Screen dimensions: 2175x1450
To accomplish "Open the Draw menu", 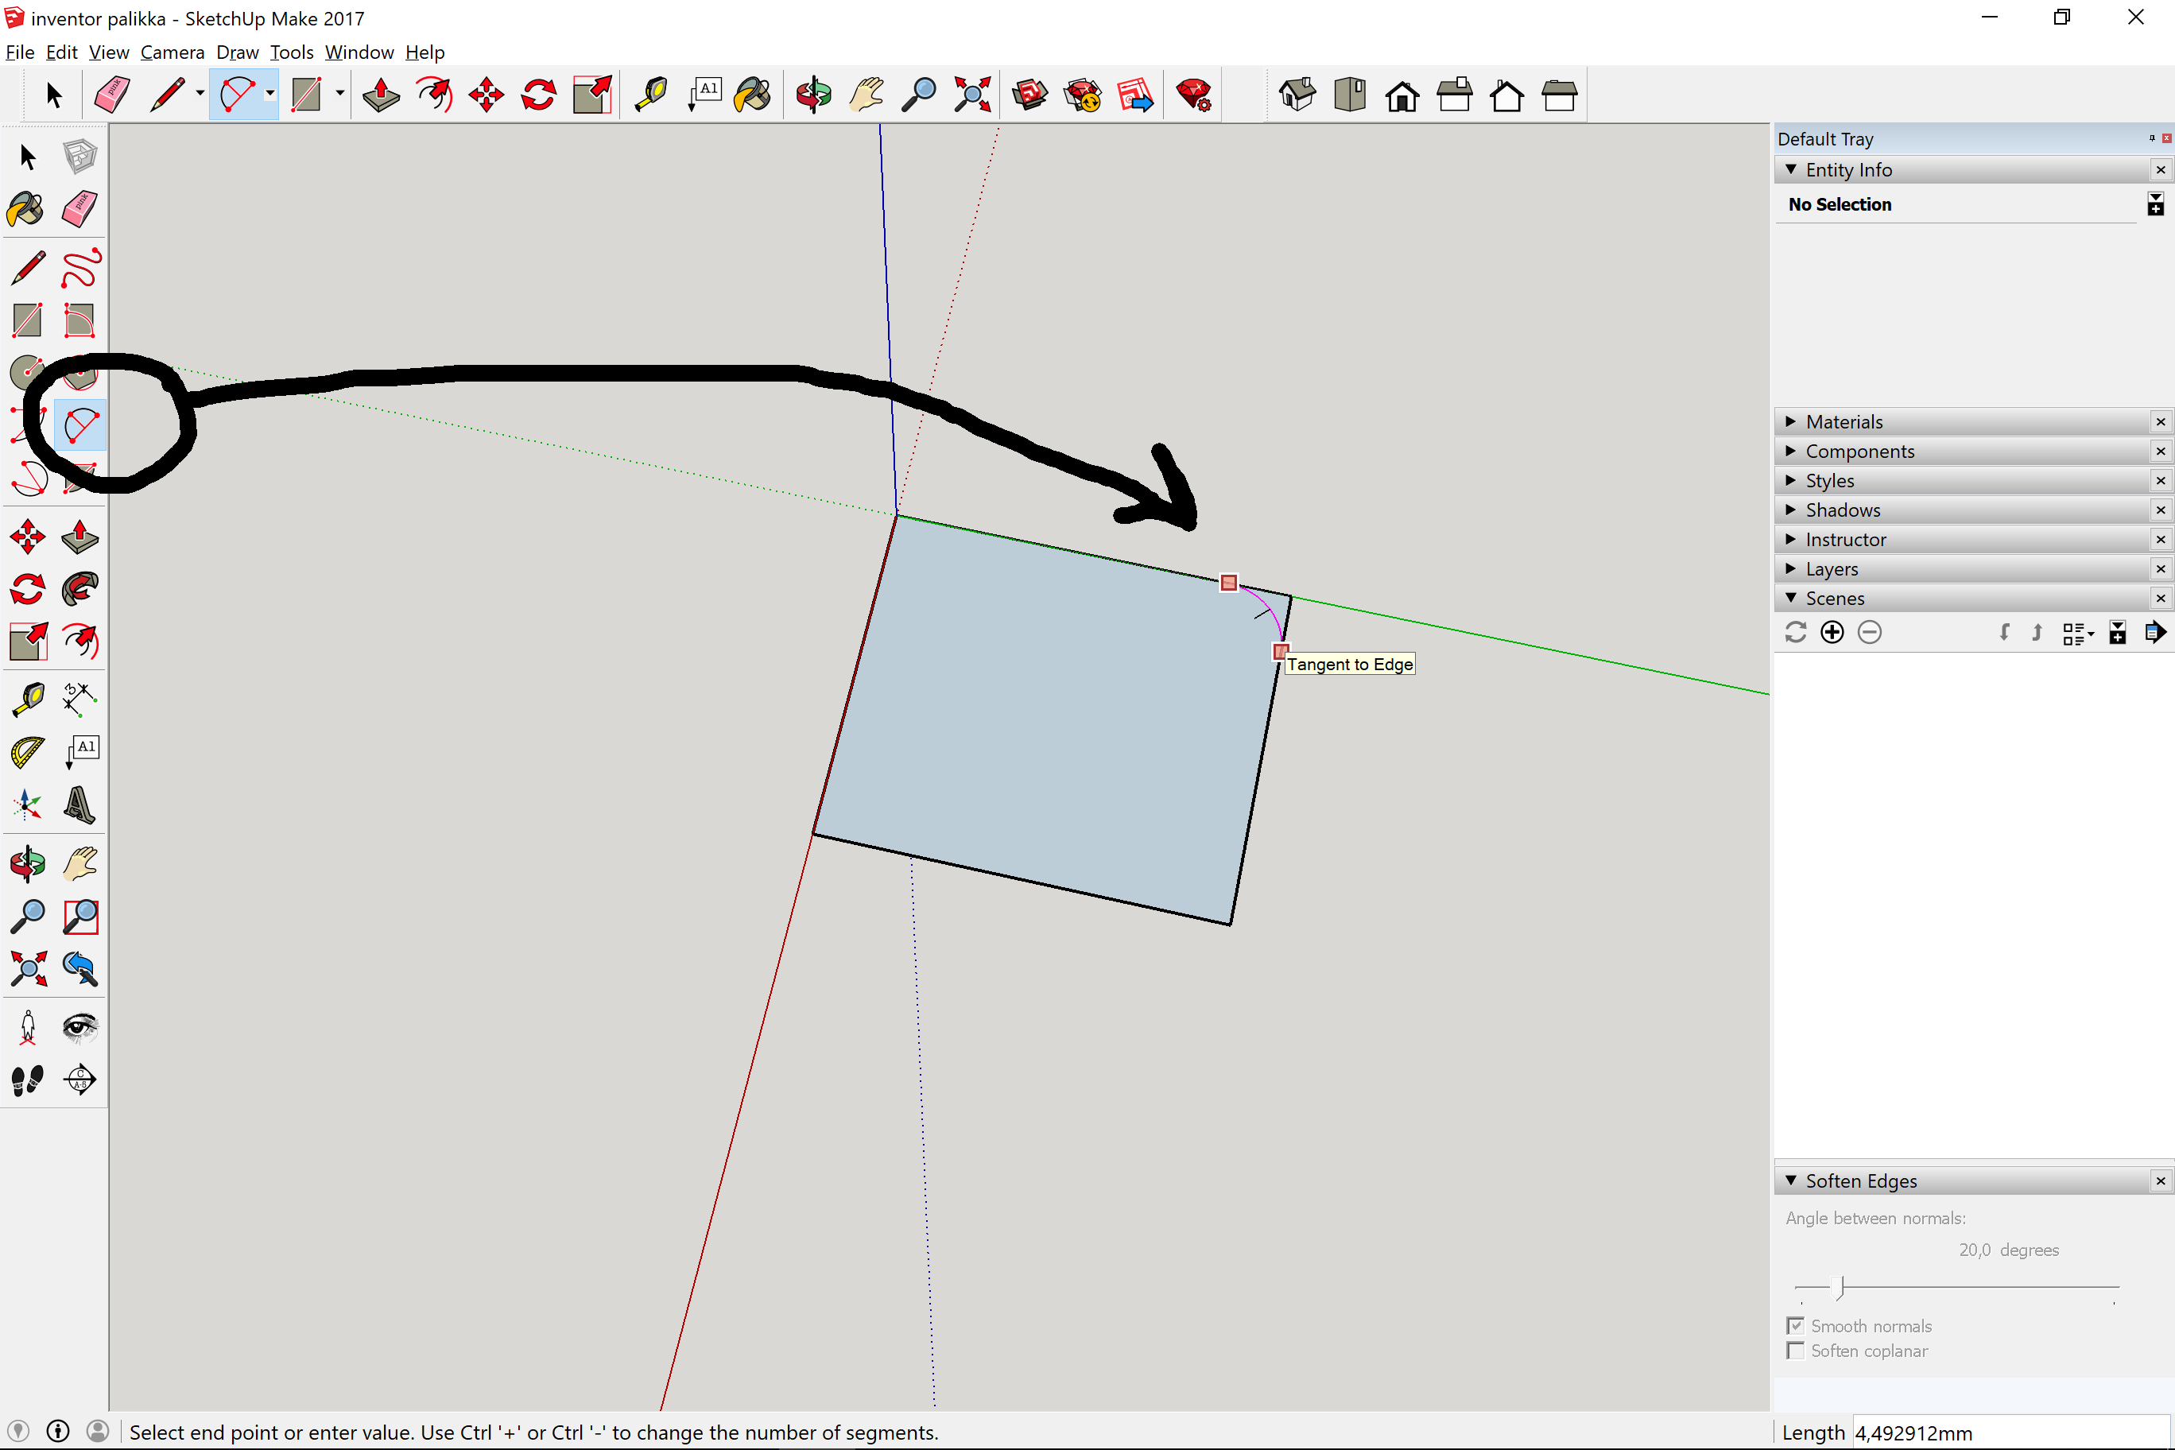I will tap(237, 52).
